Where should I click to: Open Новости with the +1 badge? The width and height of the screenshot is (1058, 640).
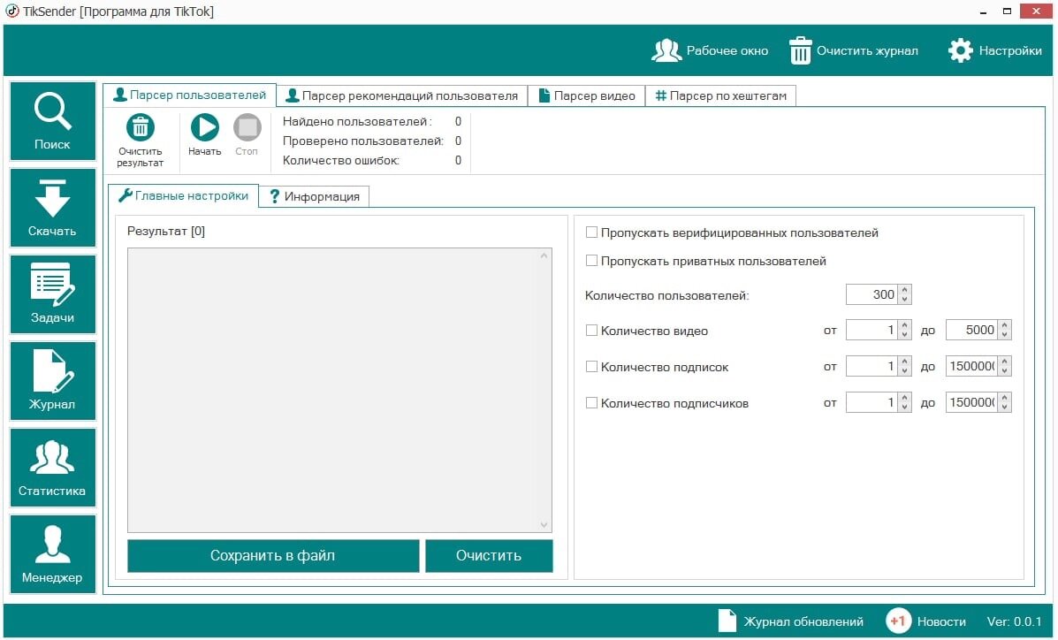[x=925, y=621]
